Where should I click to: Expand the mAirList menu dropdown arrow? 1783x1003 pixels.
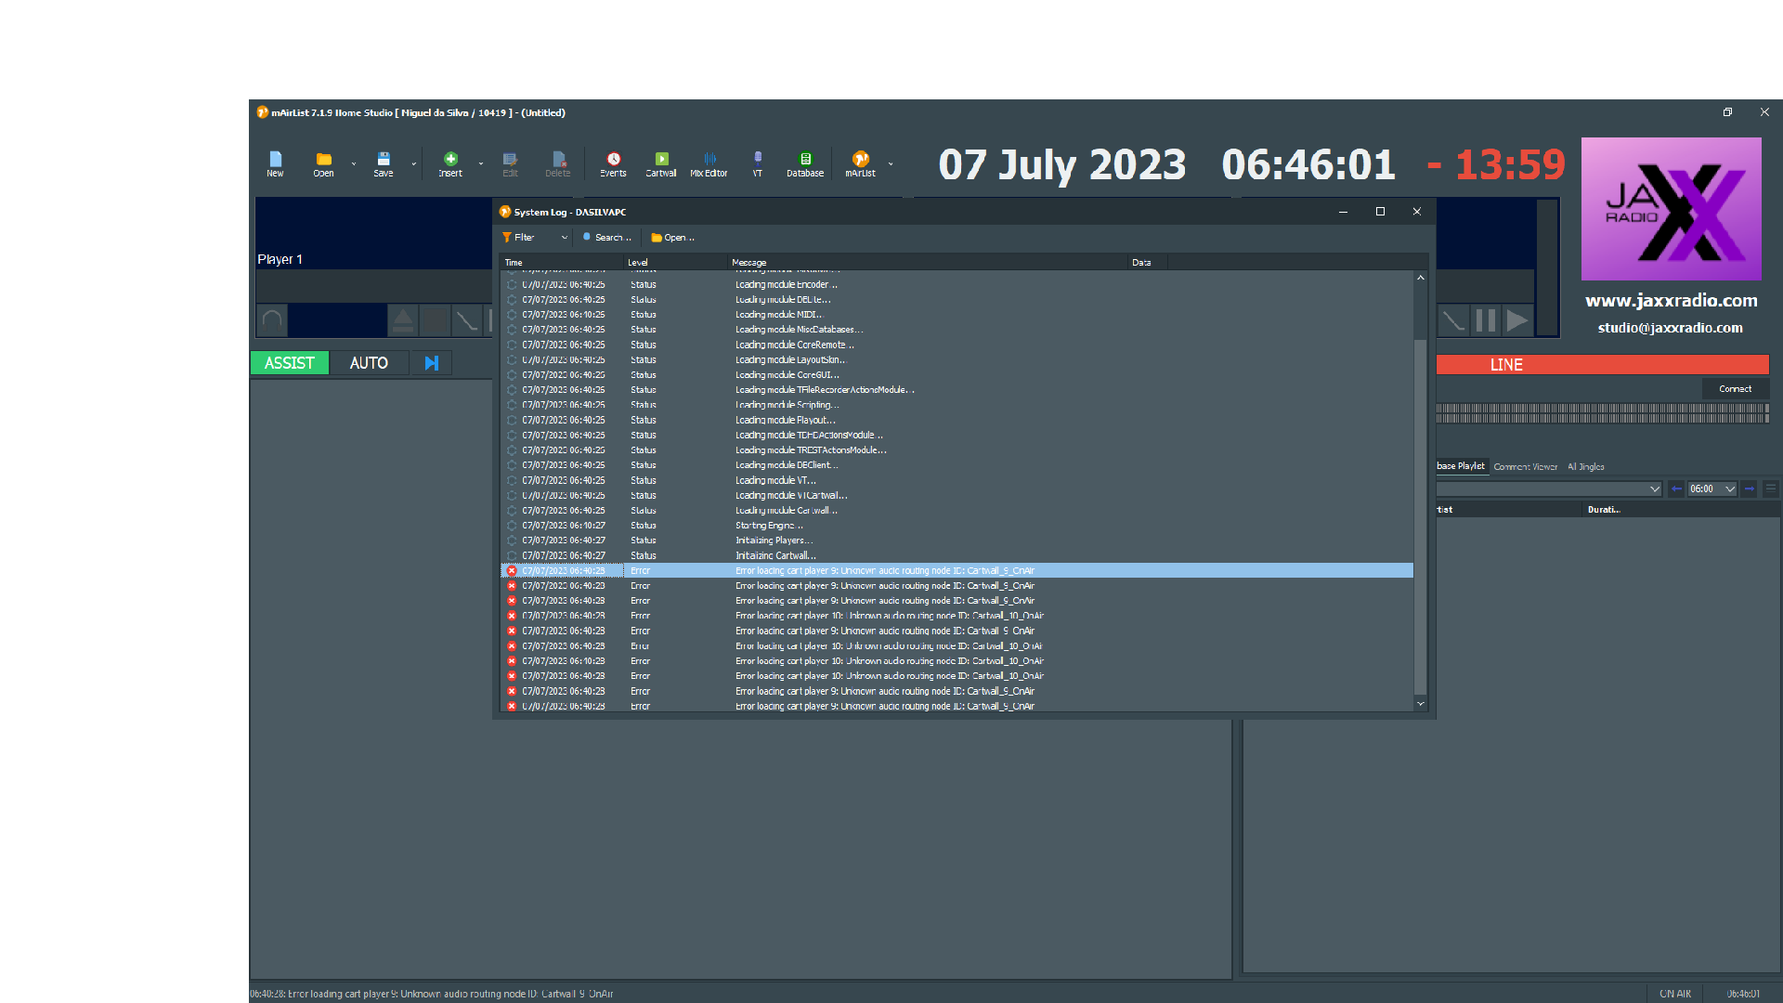(x=891, y=163)
